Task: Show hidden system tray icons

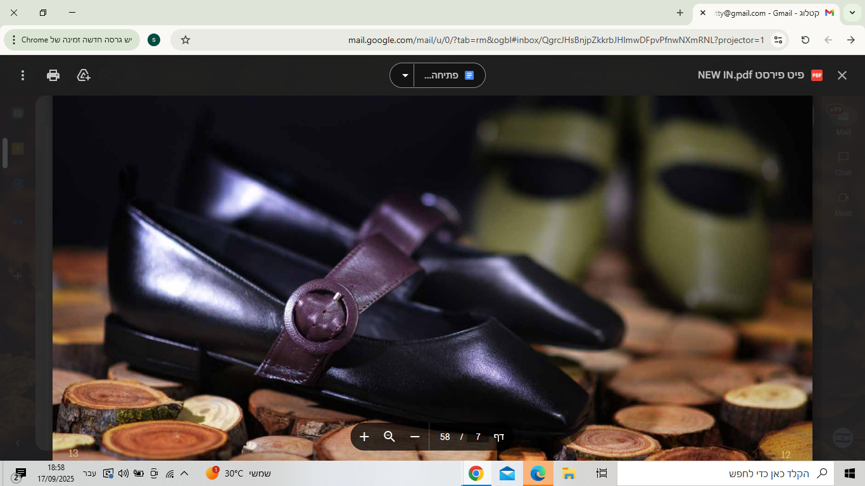Action: (185, 473)
